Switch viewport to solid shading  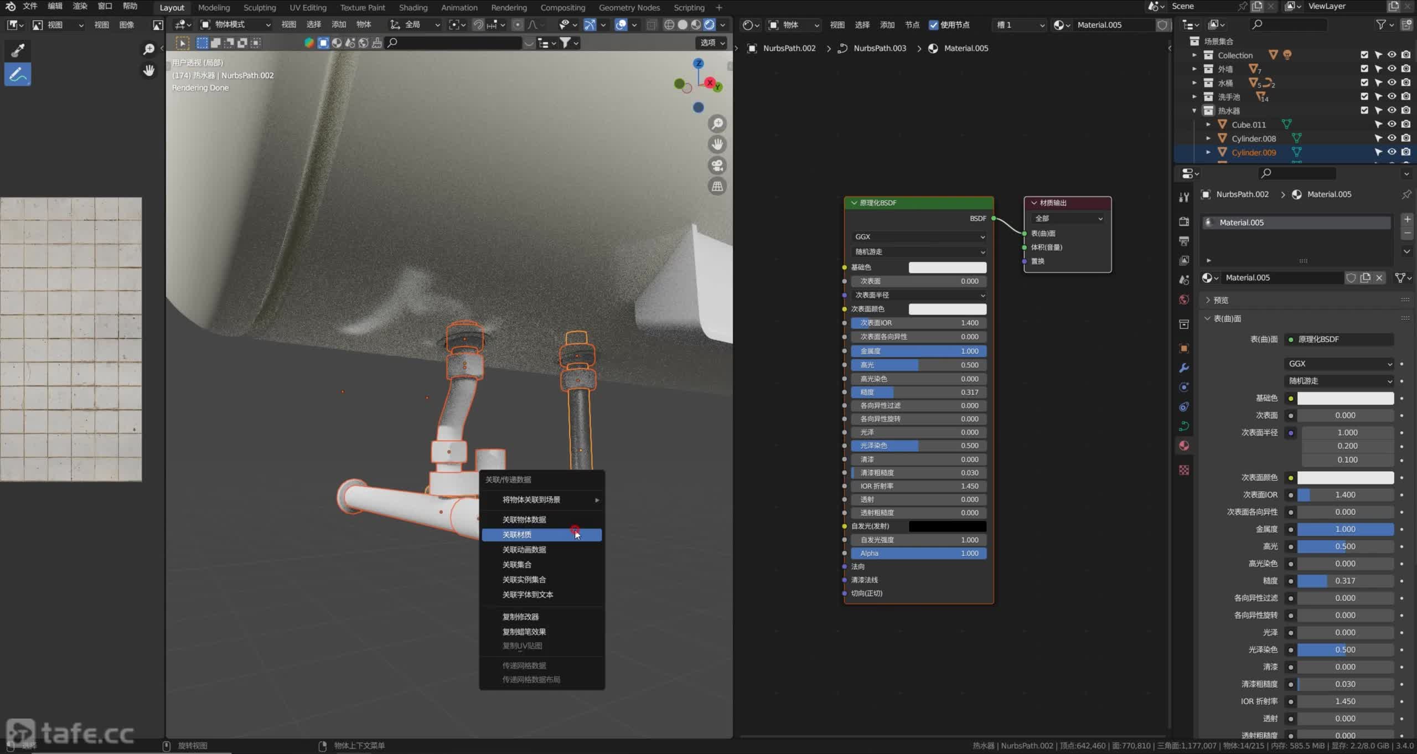pos(682,25)
